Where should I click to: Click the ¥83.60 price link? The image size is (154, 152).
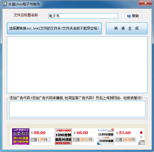point(123,133)
